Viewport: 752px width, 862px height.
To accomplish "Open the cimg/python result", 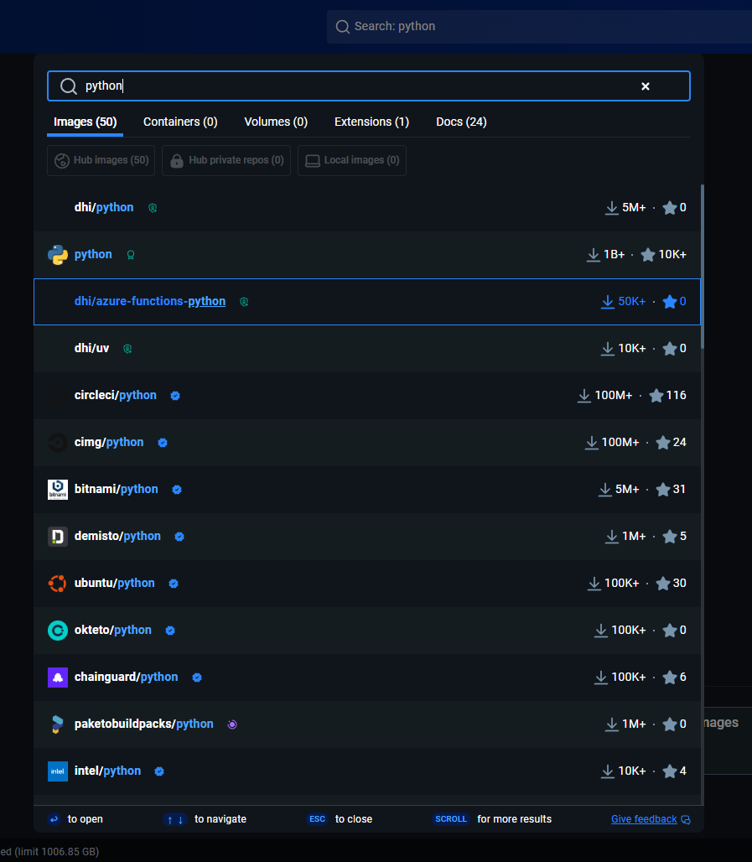I will coord(367,443).
